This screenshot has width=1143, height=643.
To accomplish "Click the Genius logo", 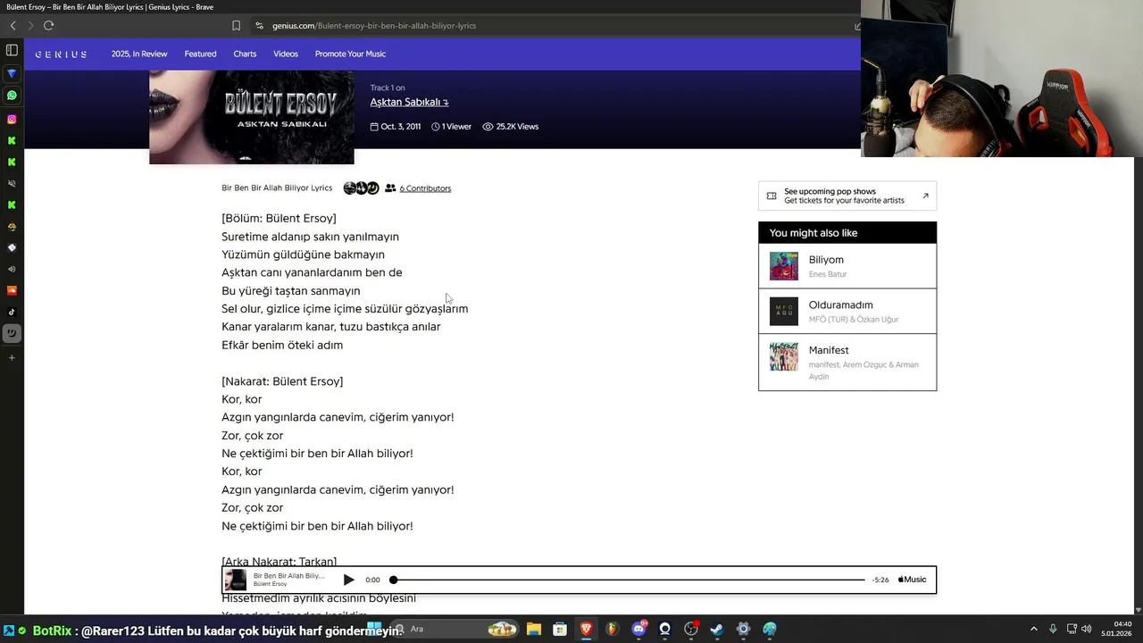I will click(61, 54).
